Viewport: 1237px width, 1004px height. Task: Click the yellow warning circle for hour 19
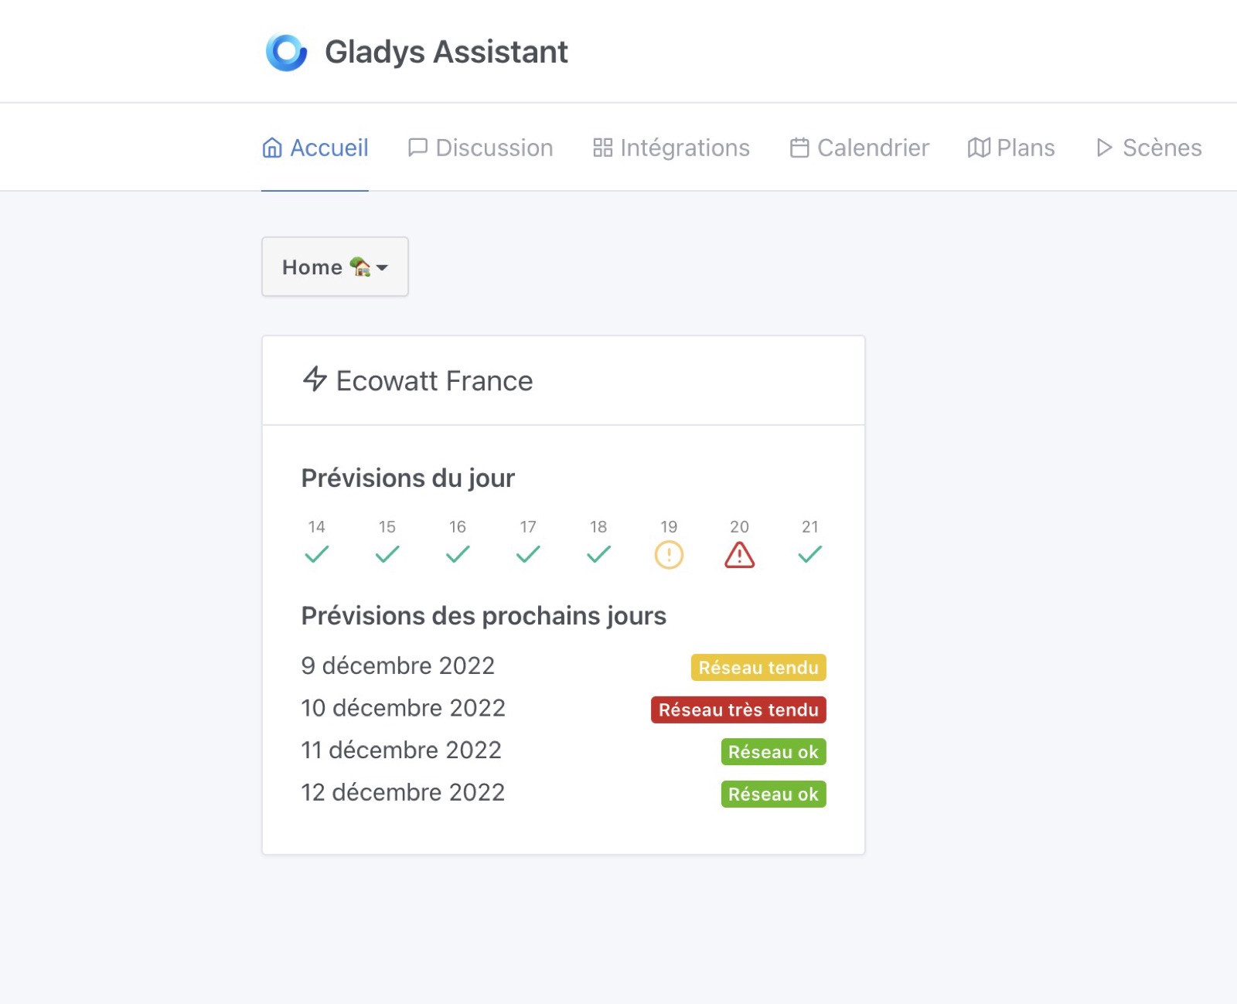669,553
